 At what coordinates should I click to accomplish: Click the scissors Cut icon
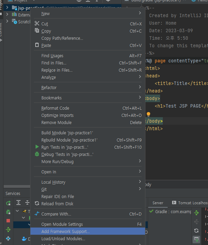(37, 23)
